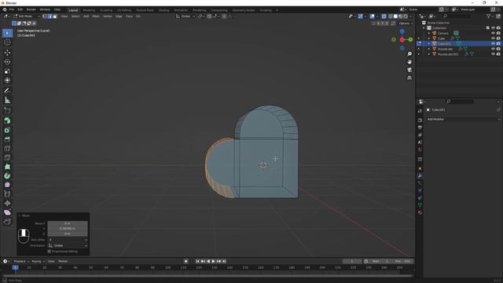Viewport: 503px width, 283px height.
Task: Select the Poly Build tool
Action: click(7, 167)
